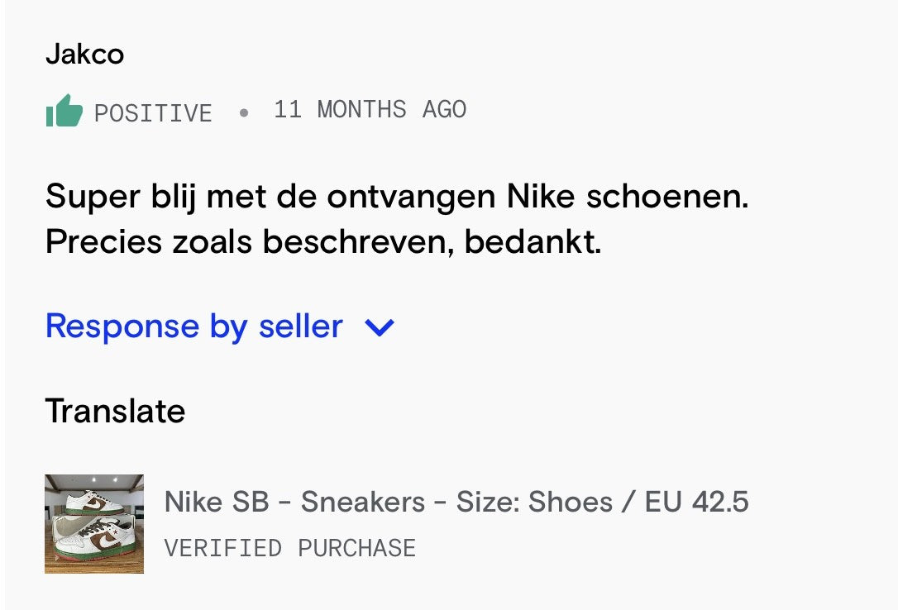898x610 pixels.
Task: Translate this Dutch review
Action: (x=115, y=411)
